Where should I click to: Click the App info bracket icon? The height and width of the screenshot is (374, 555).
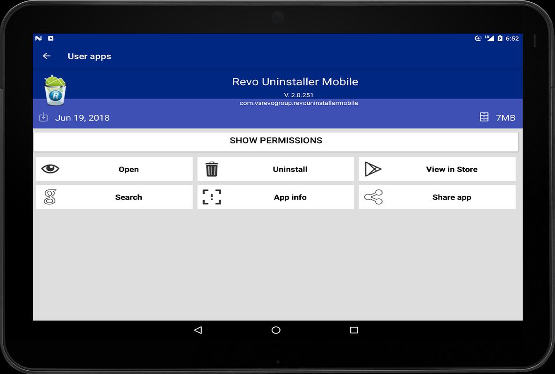point(212,197)
